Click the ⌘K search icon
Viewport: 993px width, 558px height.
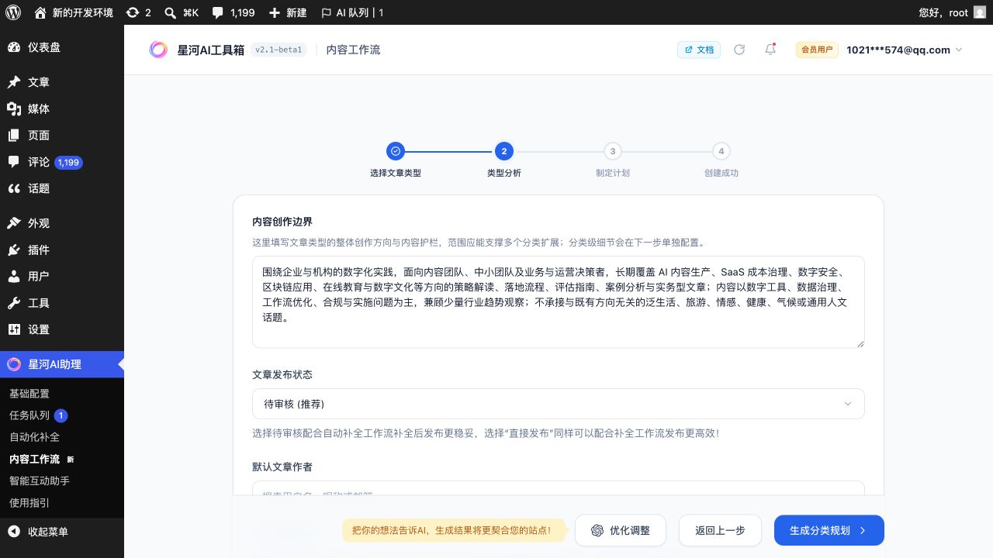click(170, 12)
